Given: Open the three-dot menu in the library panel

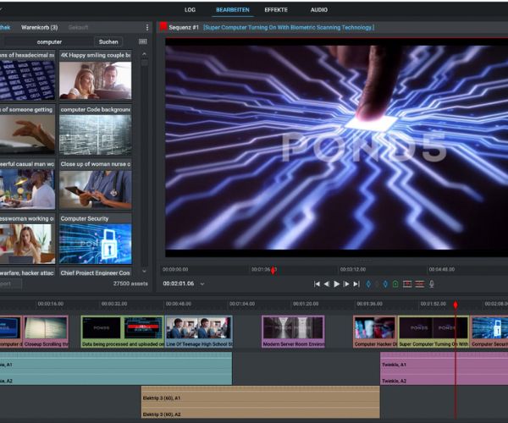Looking at the screenshot, I should (x=146, y=27).
